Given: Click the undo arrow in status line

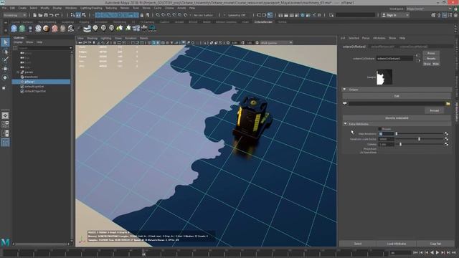Looking at the screenshot, I should [x=52, y=15].
